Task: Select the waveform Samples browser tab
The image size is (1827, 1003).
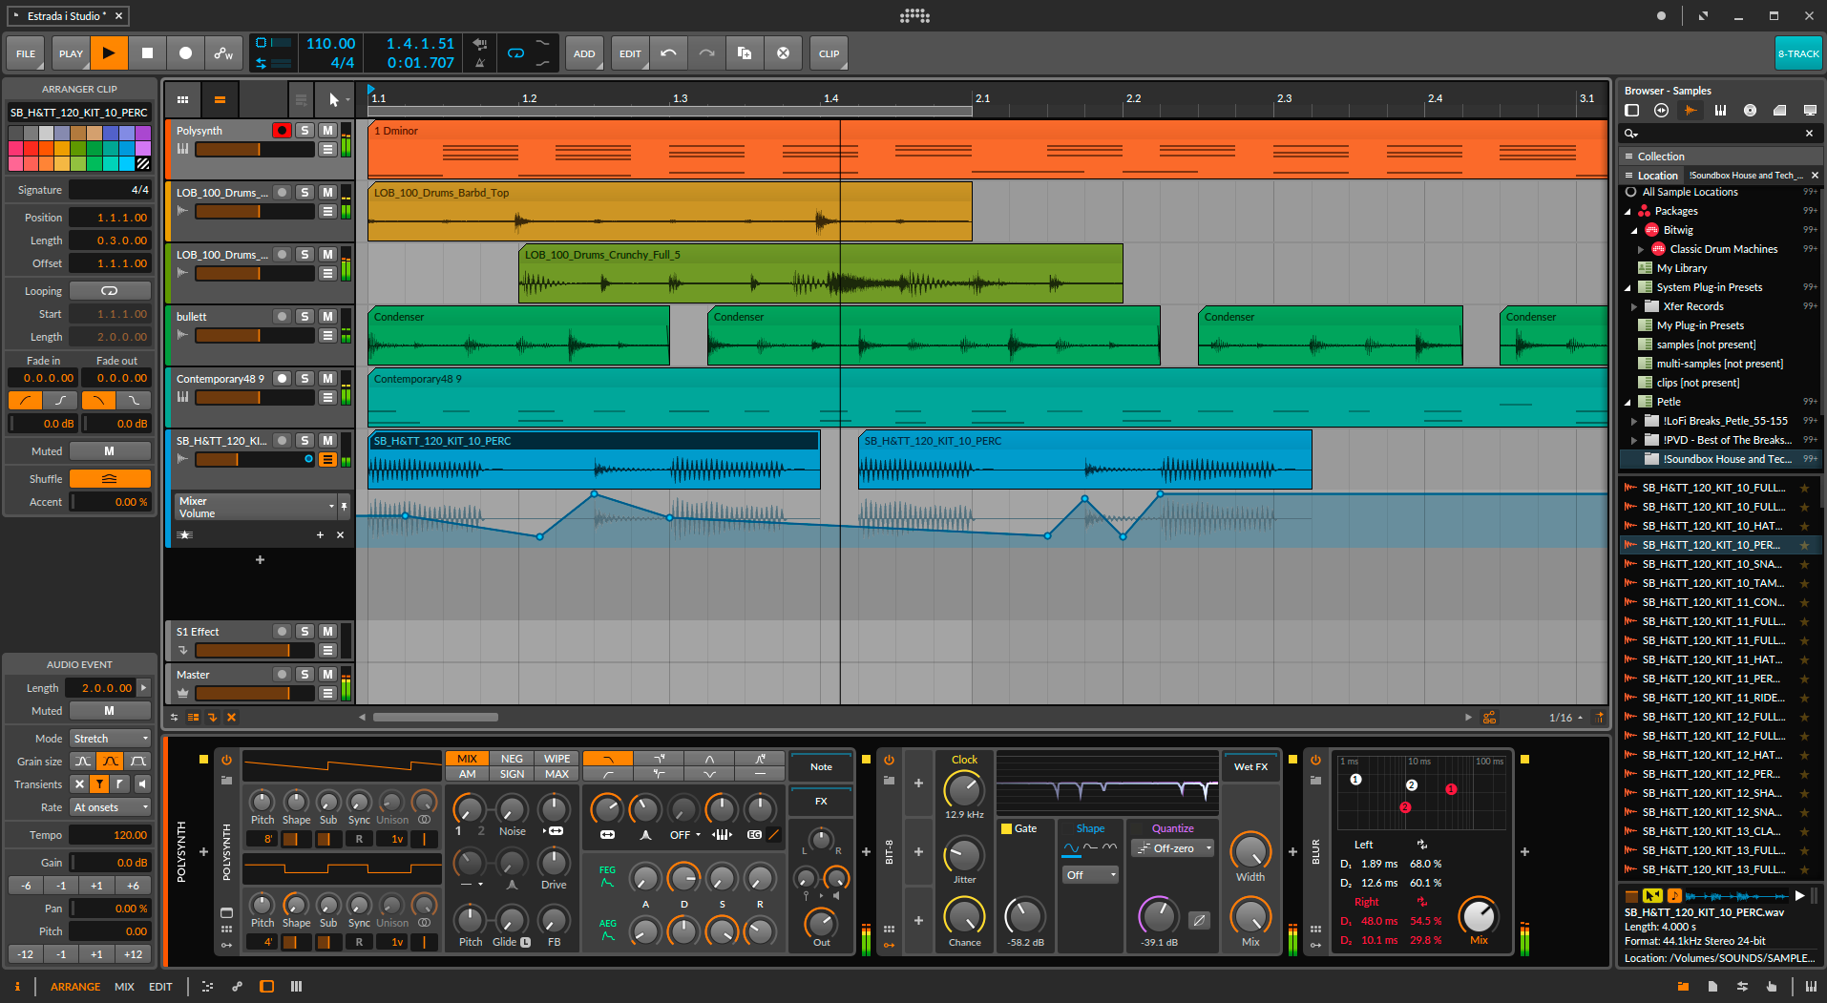Action: pos(1690,111)
